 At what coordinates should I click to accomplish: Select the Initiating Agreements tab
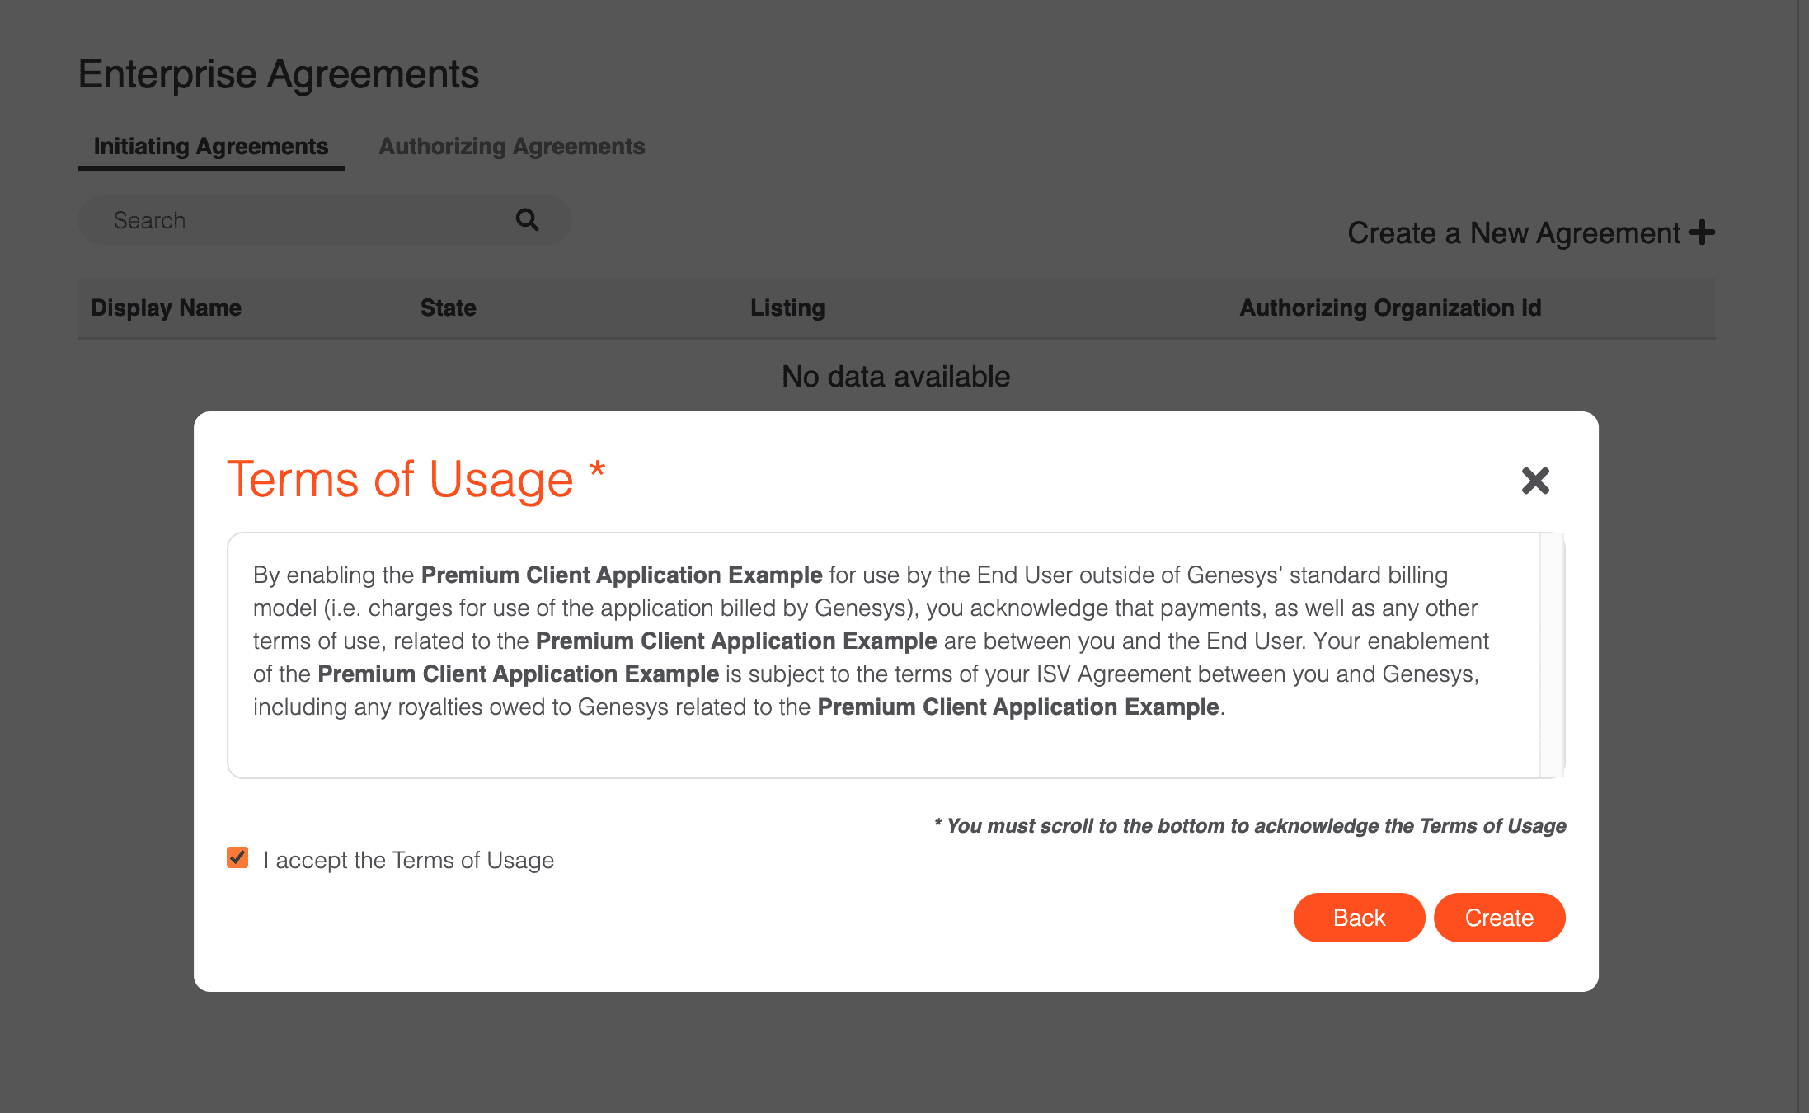tap(211, 146)
